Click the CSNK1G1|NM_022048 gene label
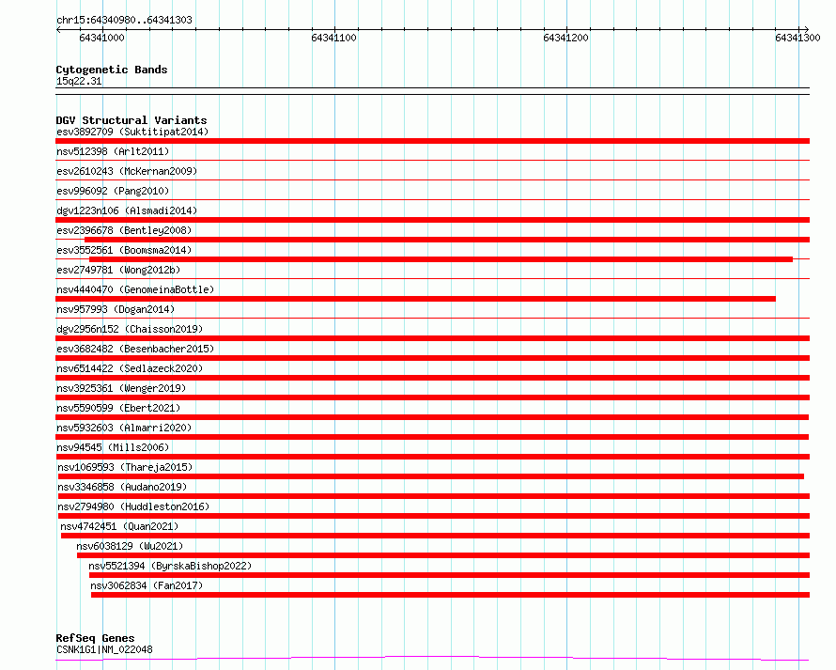Viewport: 836px width, 670px height. point(104,649)
